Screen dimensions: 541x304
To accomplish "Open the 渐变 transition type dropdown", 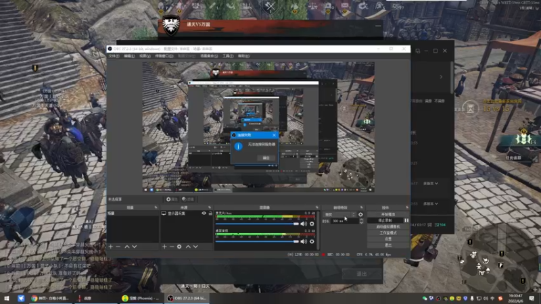I will (x=339, y=214).
